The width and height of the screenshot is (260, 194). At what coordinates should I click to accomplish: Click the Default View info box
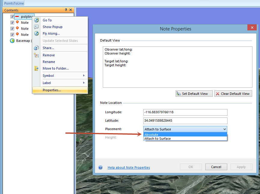pyautogui.click(x=177, y=67)
